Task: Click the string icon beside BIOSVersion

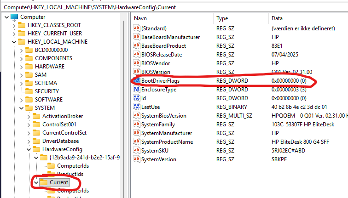Action: [136, 72]
